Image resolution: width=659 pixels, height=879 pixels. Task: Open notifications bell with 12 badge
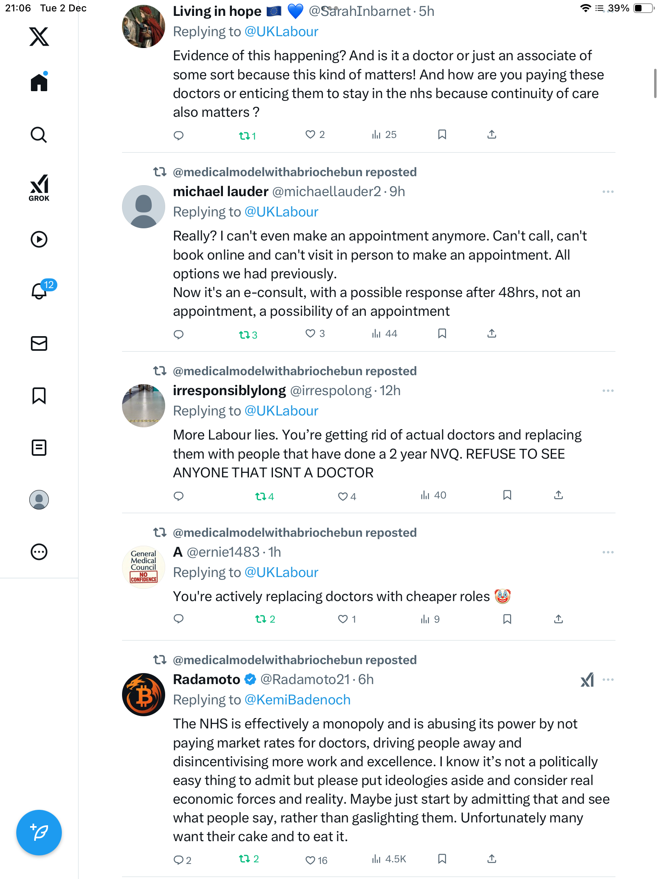(40, 291)
